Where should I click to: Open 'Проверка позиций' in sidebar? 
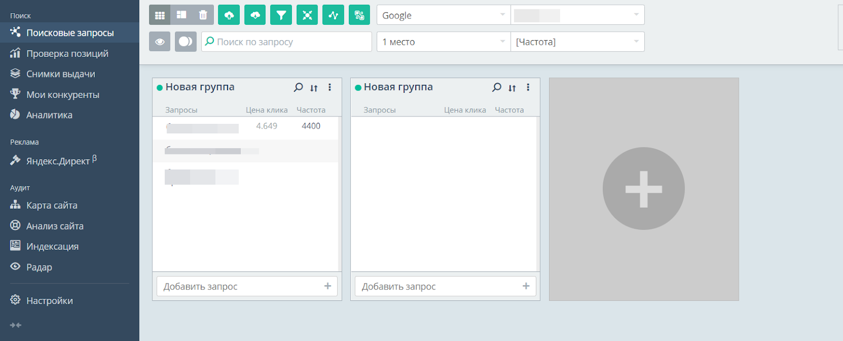67,54
